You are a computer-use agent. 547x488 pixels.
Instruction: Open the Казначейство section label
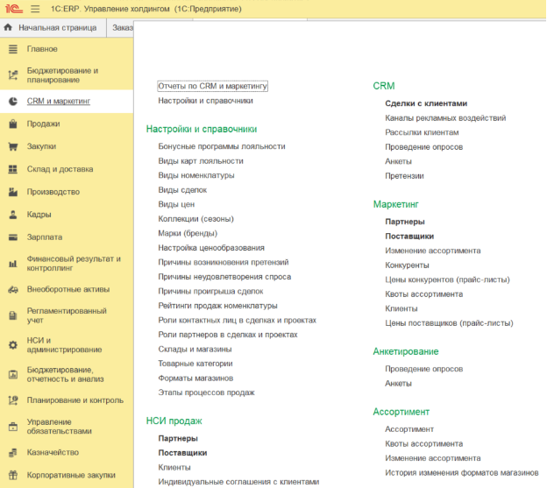point(53,452)
